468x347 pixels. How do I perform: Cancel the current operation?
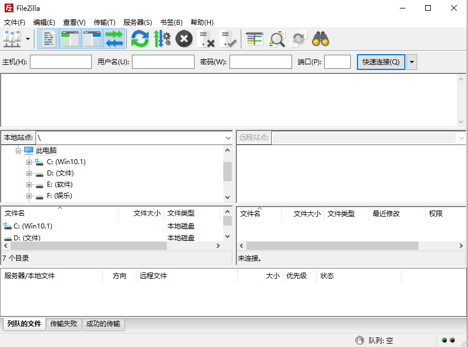[x=183, y=38]
